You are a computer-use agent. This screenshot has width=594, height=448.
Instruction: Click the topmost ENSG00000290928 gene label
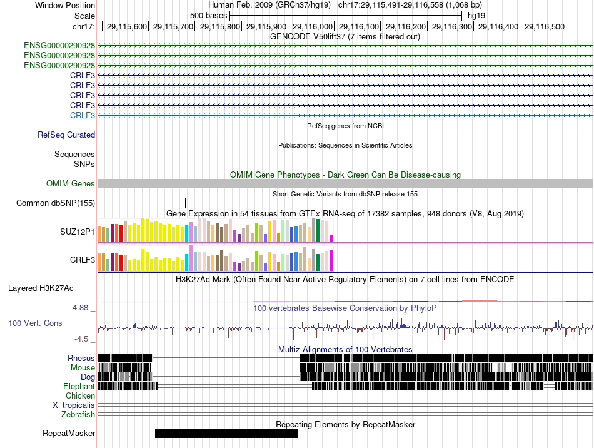[x=59, y=46]
